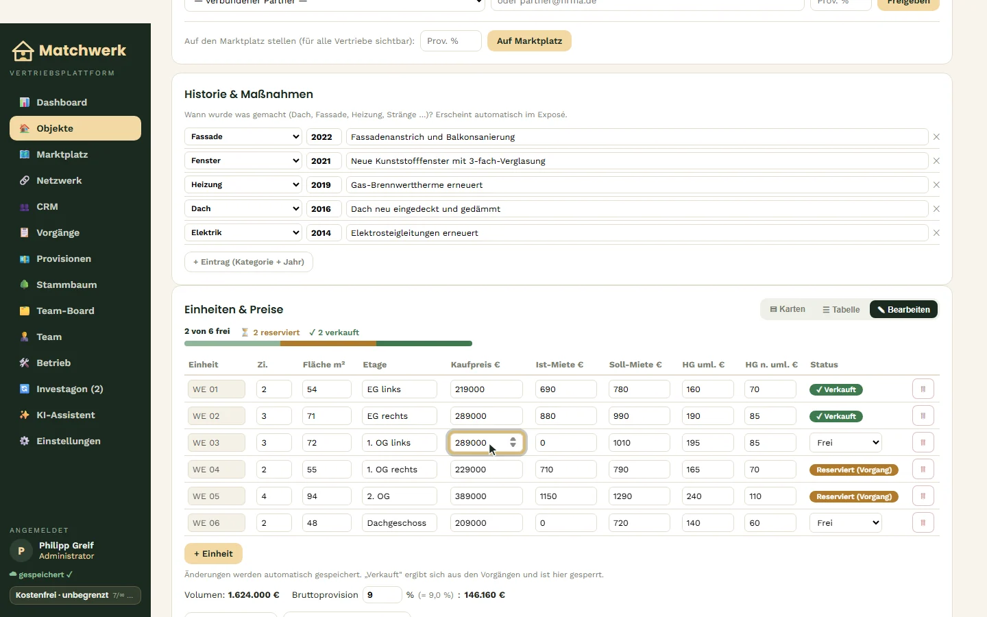Click the Einstellungen gear icon

[x=25, y=441]
